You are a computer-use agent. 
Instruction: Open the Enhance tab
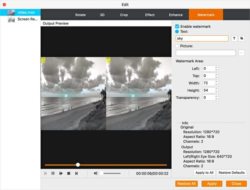(175, 15)
